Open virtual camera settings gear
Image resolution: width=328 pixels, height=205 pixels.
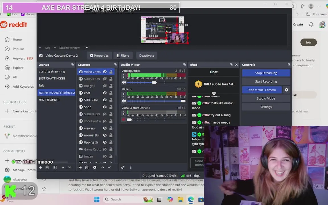[286, 90]
